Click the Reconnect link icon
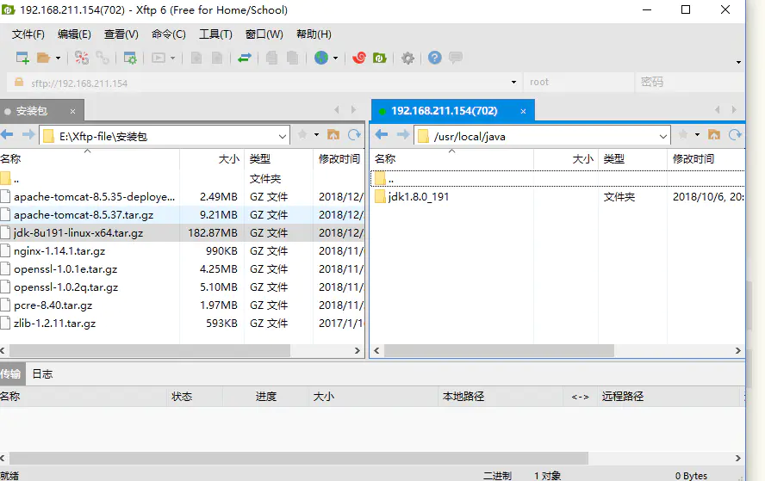Screen dimensions: 765x481 tap(103, 58)
